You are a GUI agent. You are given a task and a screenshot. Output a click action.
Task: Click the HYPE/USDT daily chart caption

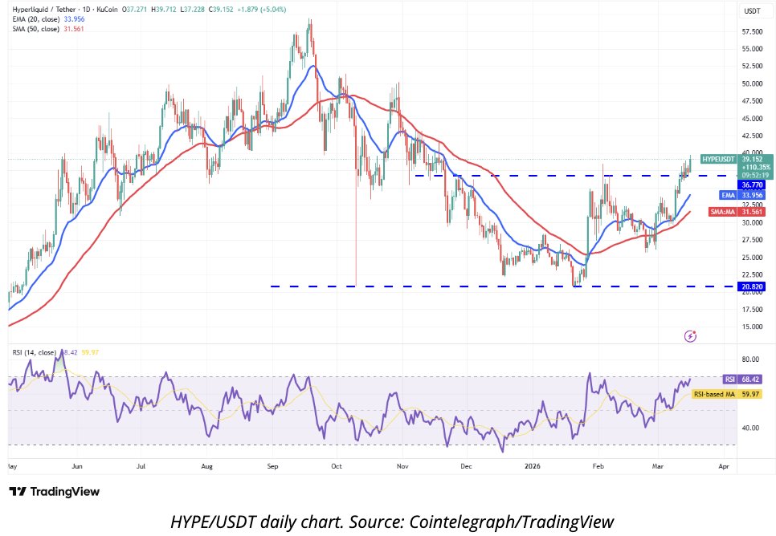click(x=392, y=522)
